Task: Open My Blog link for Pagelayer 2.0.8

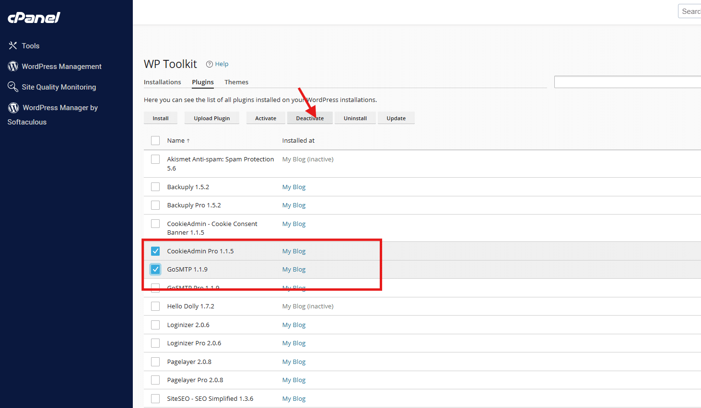Action: click(293, 362)
